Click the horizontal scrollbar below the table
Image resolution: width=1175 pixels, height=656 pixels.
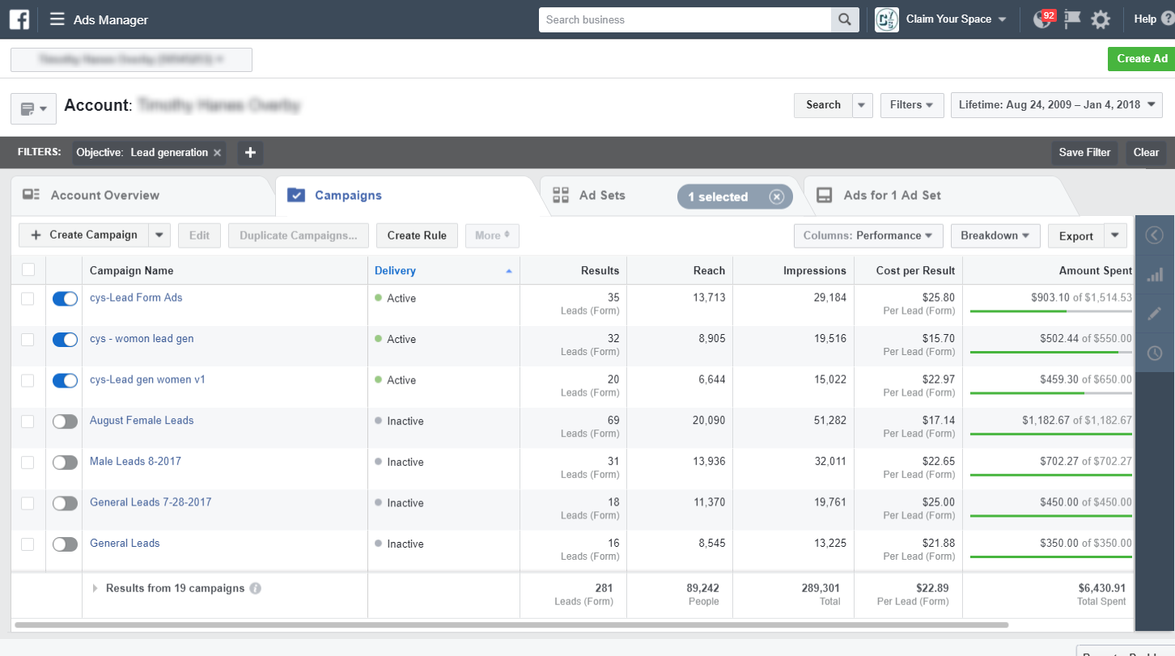(510, 625)
